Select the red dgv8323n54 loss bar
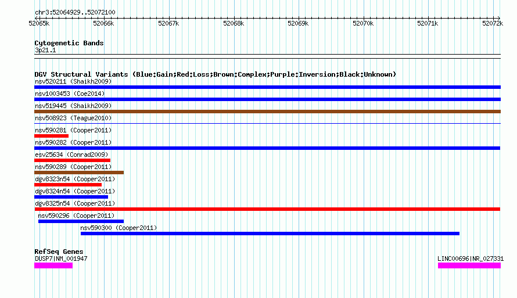This screenshot has width=517, height=298. point(68,185)
